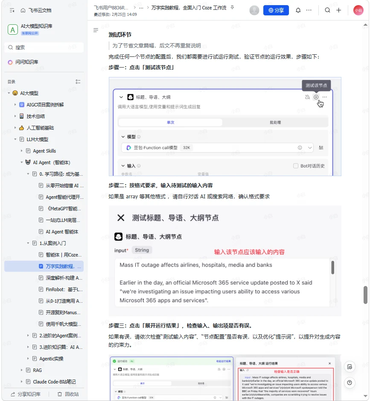Open the red 小白 user avatar

(x=358, y=10)
